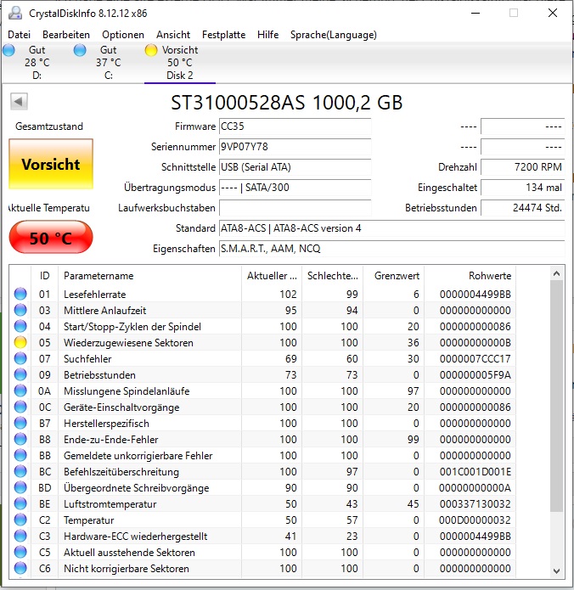Open the Datei menu
This screenshot has height=590, width=574.
point(20,35)
